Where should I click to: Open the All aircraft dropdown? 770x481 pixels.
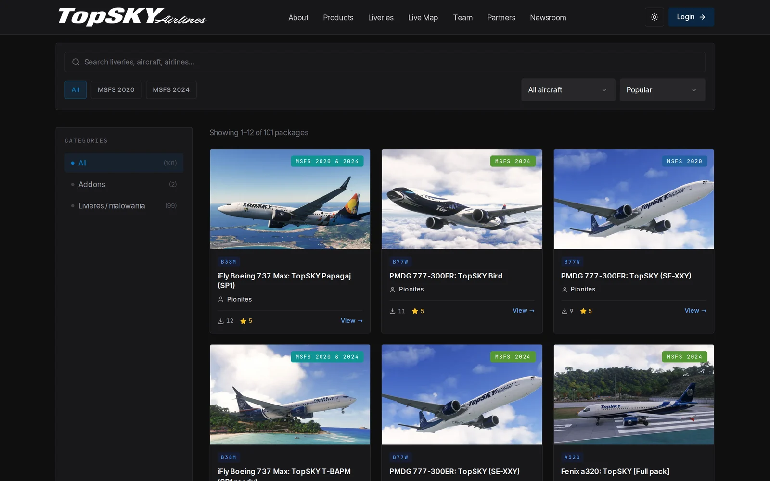pos(568,90)
